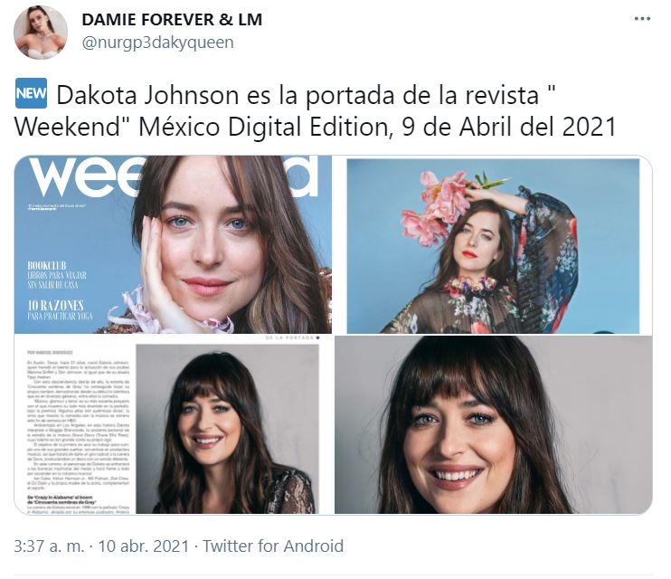Open the photo with pink flowers
The image size is (671, 579).
[493, 244]
